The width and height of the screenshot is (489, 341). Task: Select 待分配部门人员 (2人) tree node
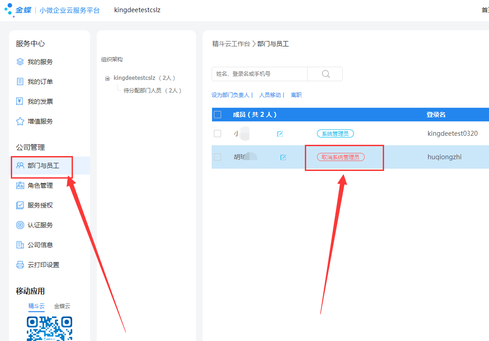(x=153, y=91)
